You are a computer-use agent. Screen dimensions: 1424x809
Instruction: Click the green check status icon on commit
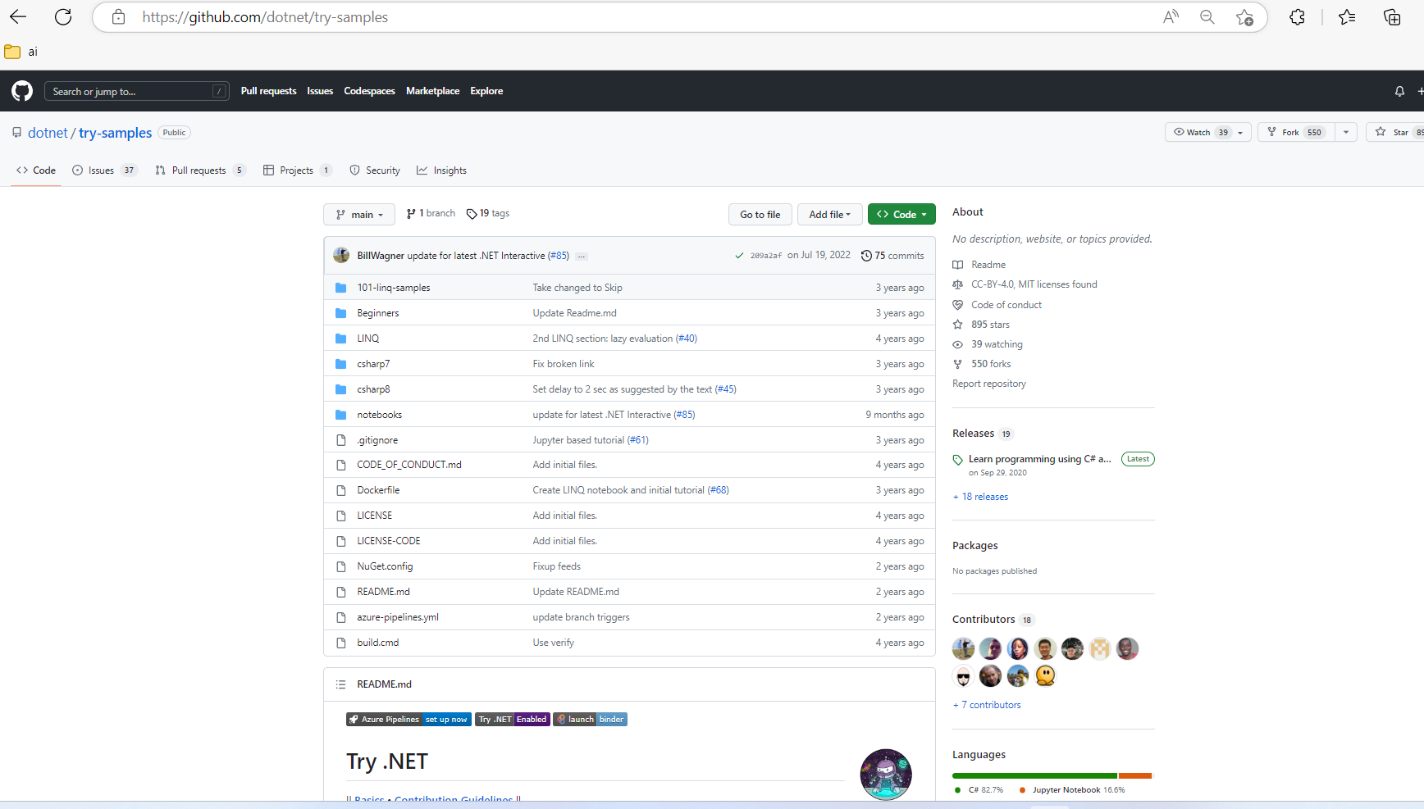[739, 256]
